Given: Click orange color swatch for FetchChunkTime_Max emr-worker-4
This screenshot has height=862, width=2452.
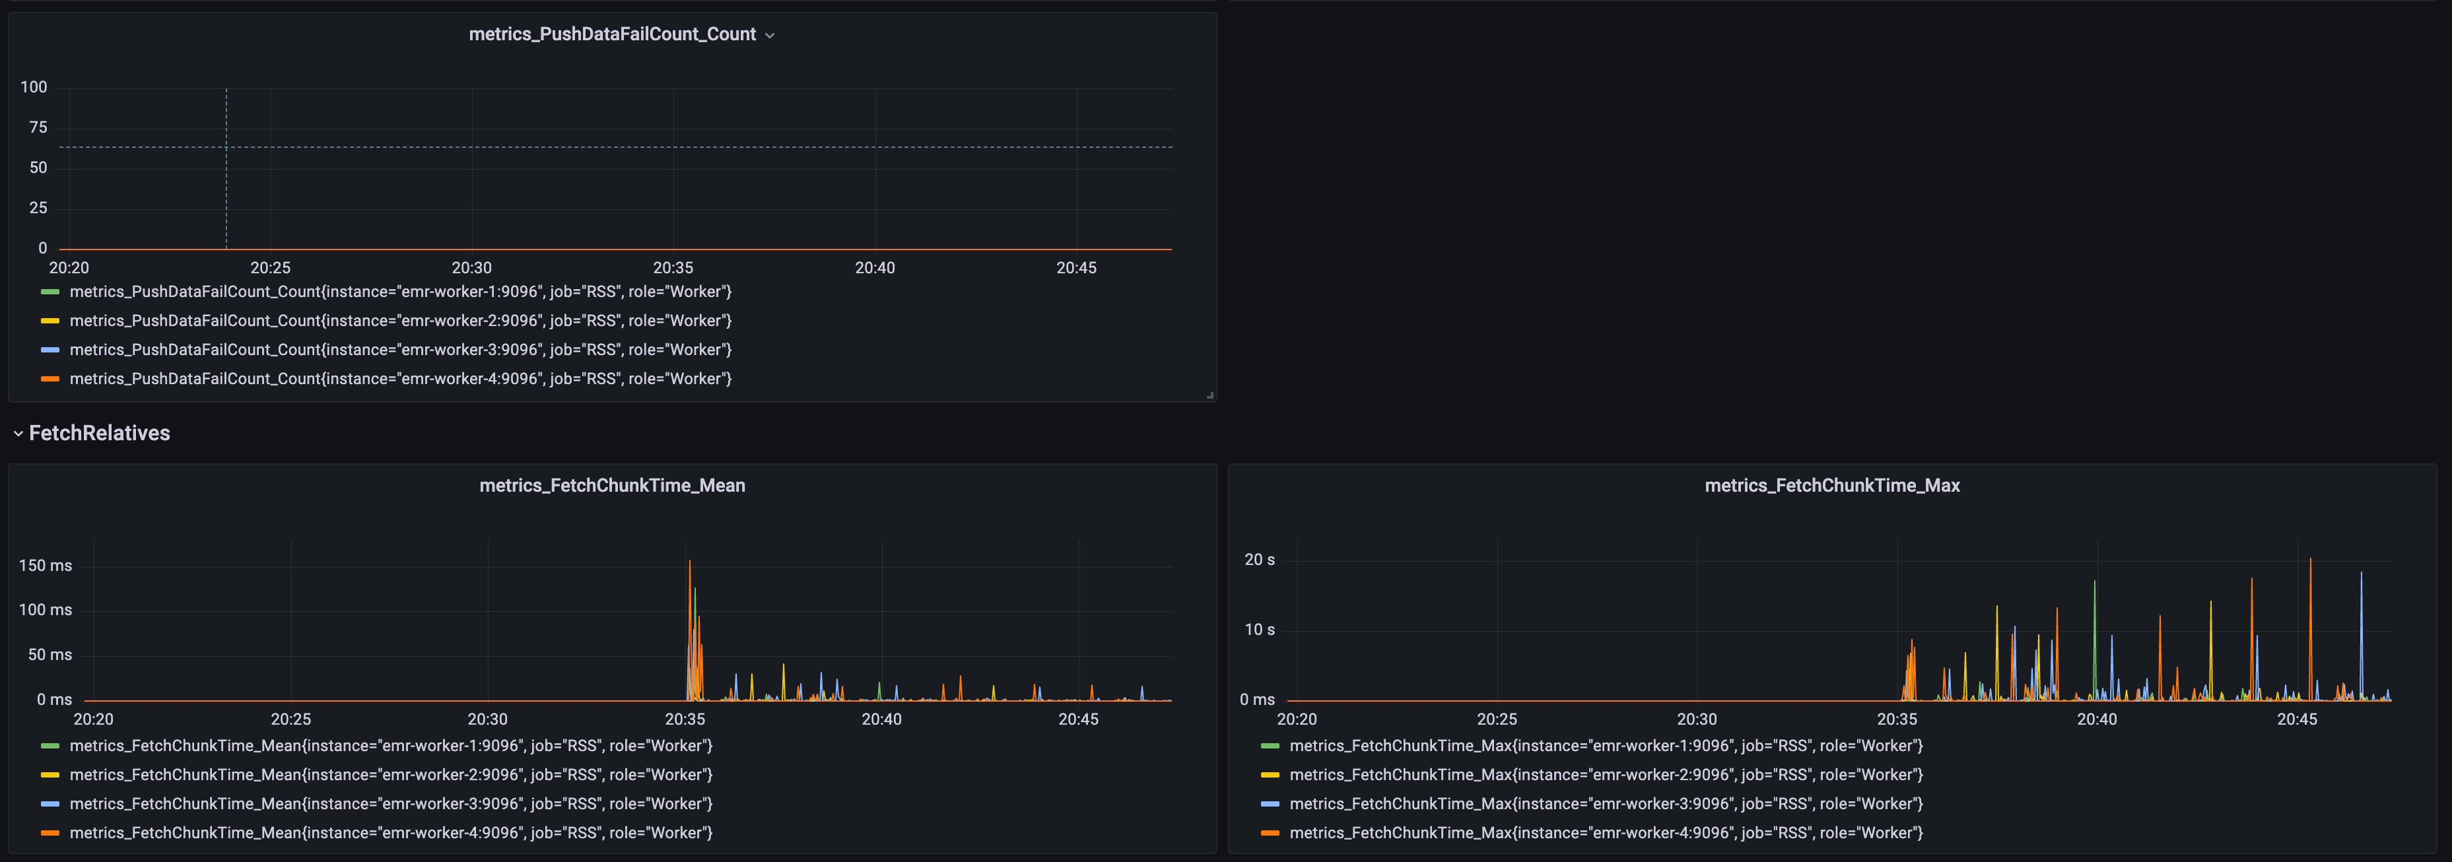Looking at the screenshot, I should point(1270,834).
